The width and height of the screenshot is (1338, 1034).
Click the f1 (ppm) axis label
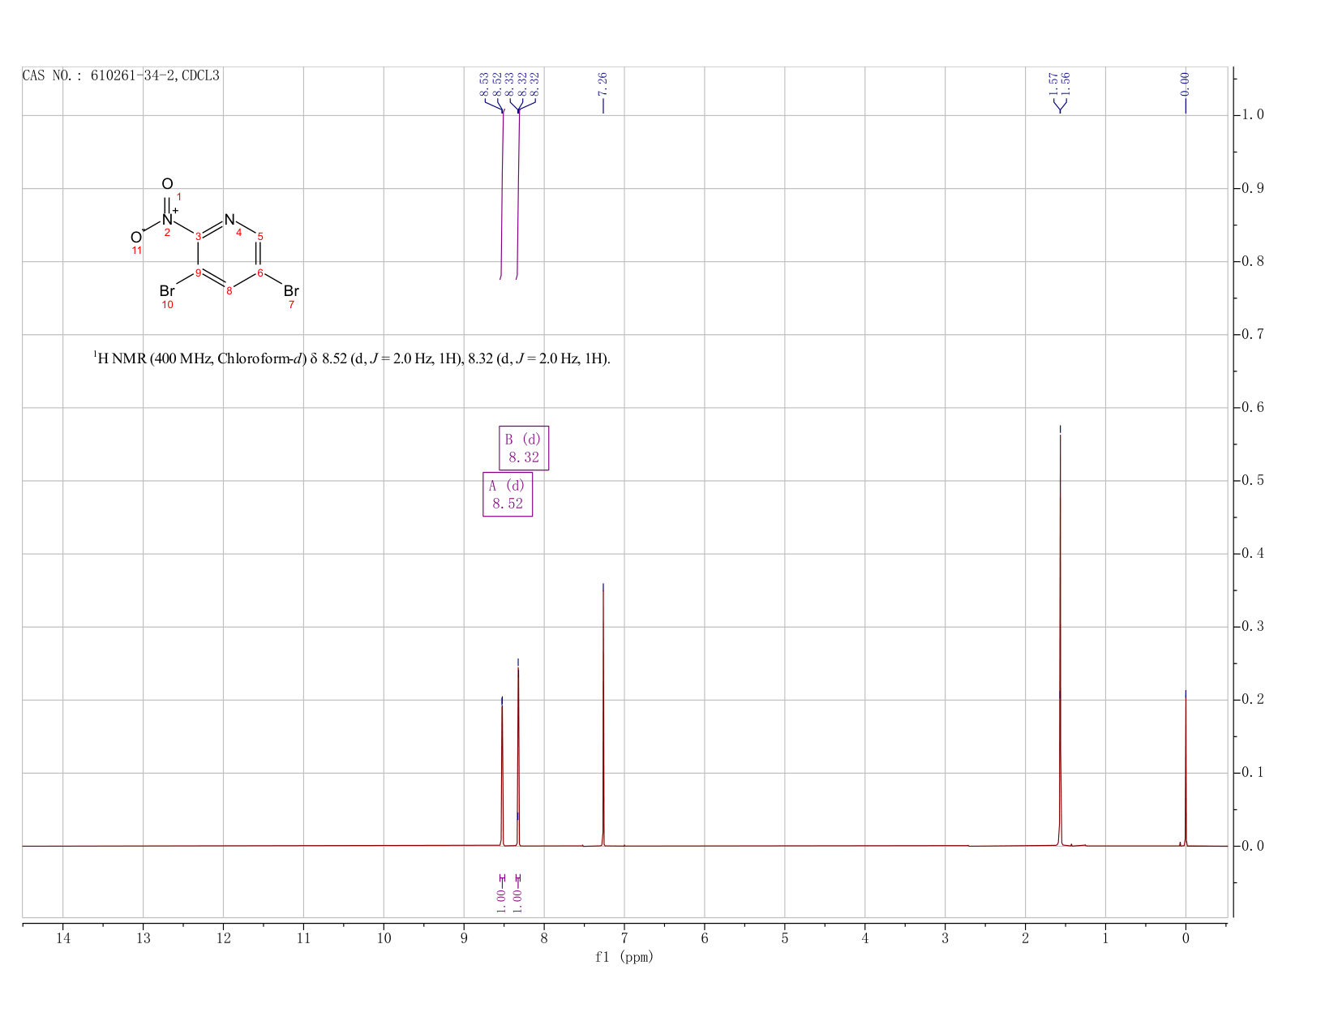[624, 957]
